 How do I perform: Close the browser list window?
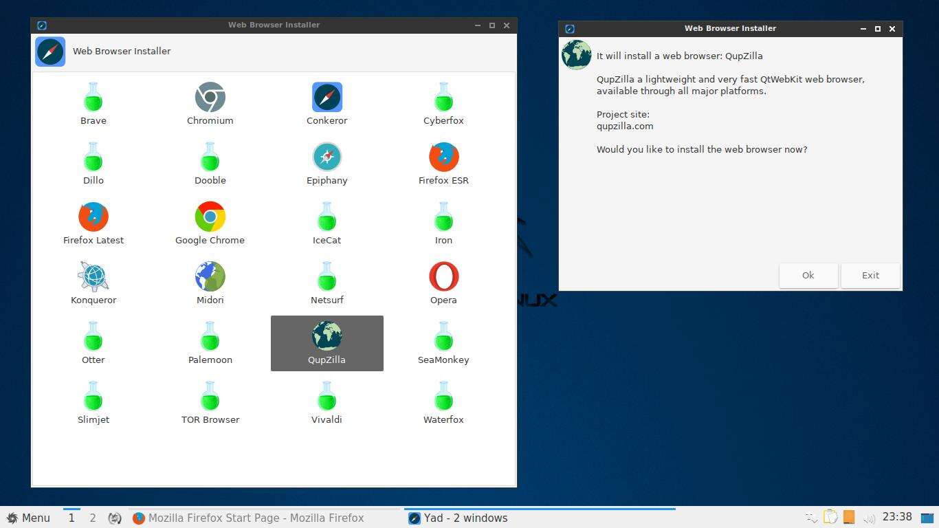pos(507,25)
